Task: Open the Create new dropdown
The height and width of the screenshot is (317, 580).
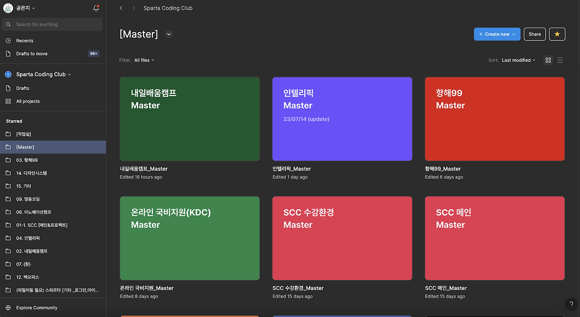Action: 497,34
